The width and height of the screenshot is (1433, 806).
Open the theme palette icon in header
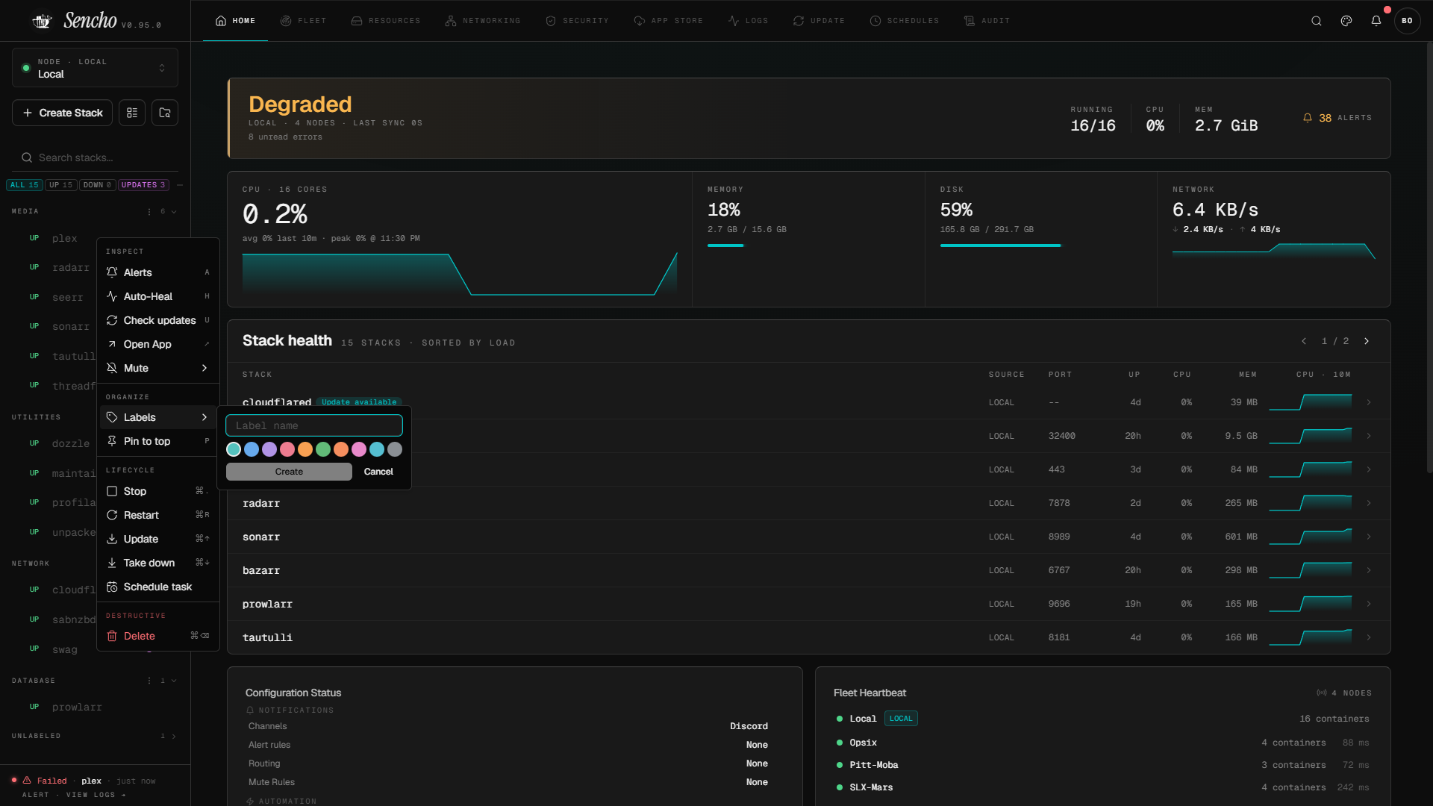[1346, 21]
